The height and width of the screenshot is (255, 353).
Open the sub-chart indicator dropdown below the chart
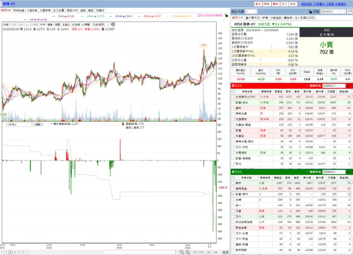[19, 125]
